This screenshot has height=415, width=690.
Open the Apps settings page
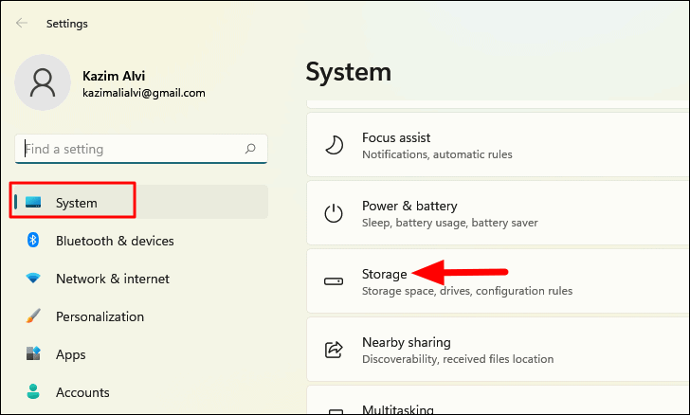(139, 354)
